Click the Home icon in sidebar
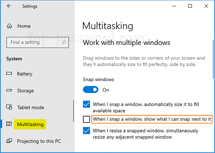This screenshot has height=153, width=215. [x=9, y=26]
